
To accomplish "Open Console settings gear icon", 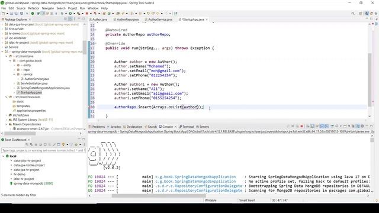I will coord(362,126).
